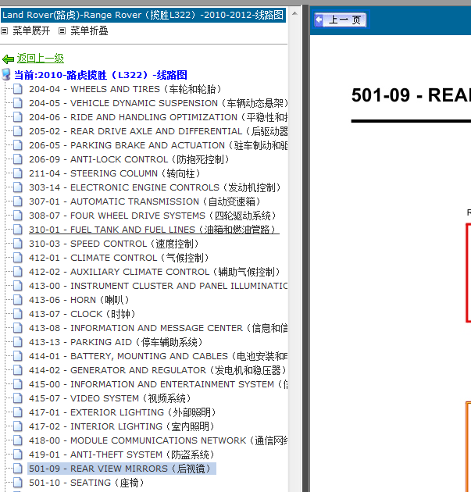Open 413-13 PARKING AID
Image resolution: width=471 pixels, height=492 pixels.
point(116,342)
